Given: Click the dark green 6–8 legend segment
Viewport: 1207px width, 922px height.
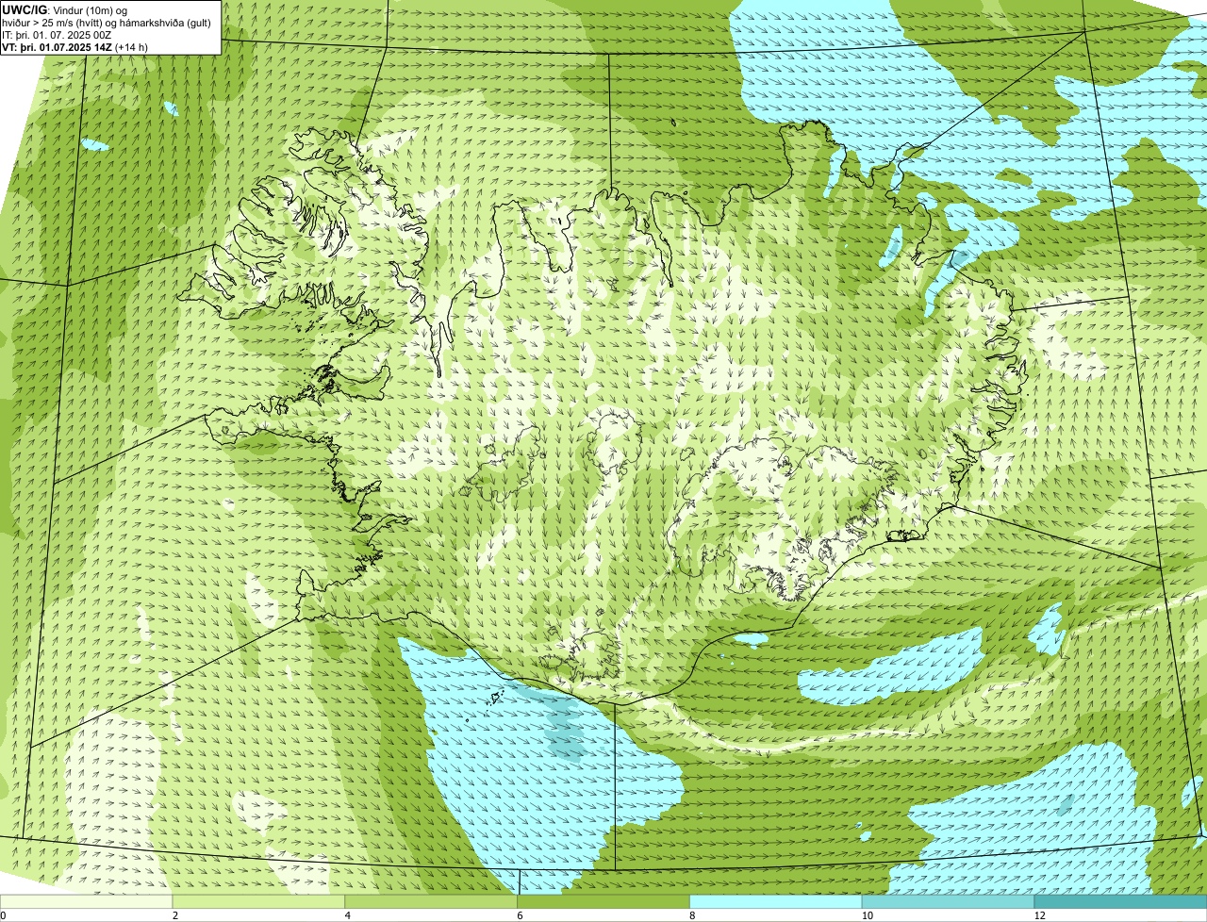Looking at the screenshot, I should 603,901.
